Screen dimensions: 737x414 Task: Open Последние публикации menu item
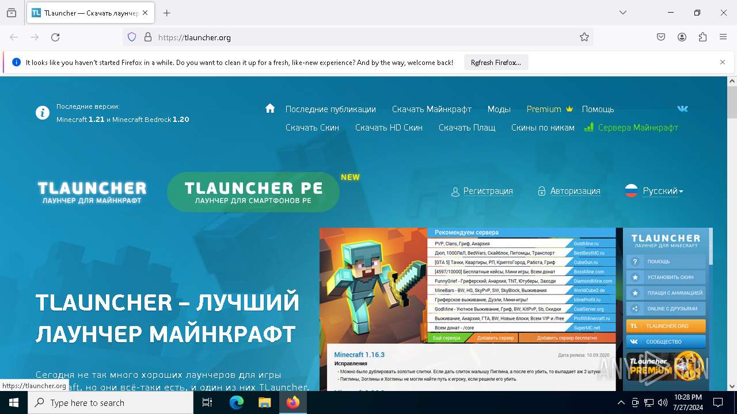coord(330,109)
